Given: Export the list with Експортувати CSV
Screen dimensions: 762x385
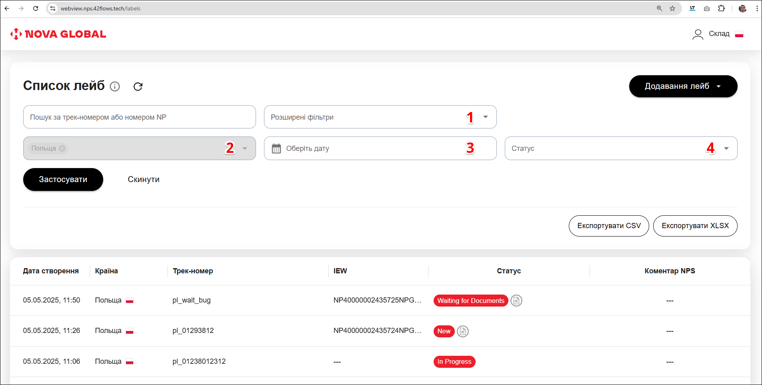Looking at the screenshot, I should pos(608,226).
